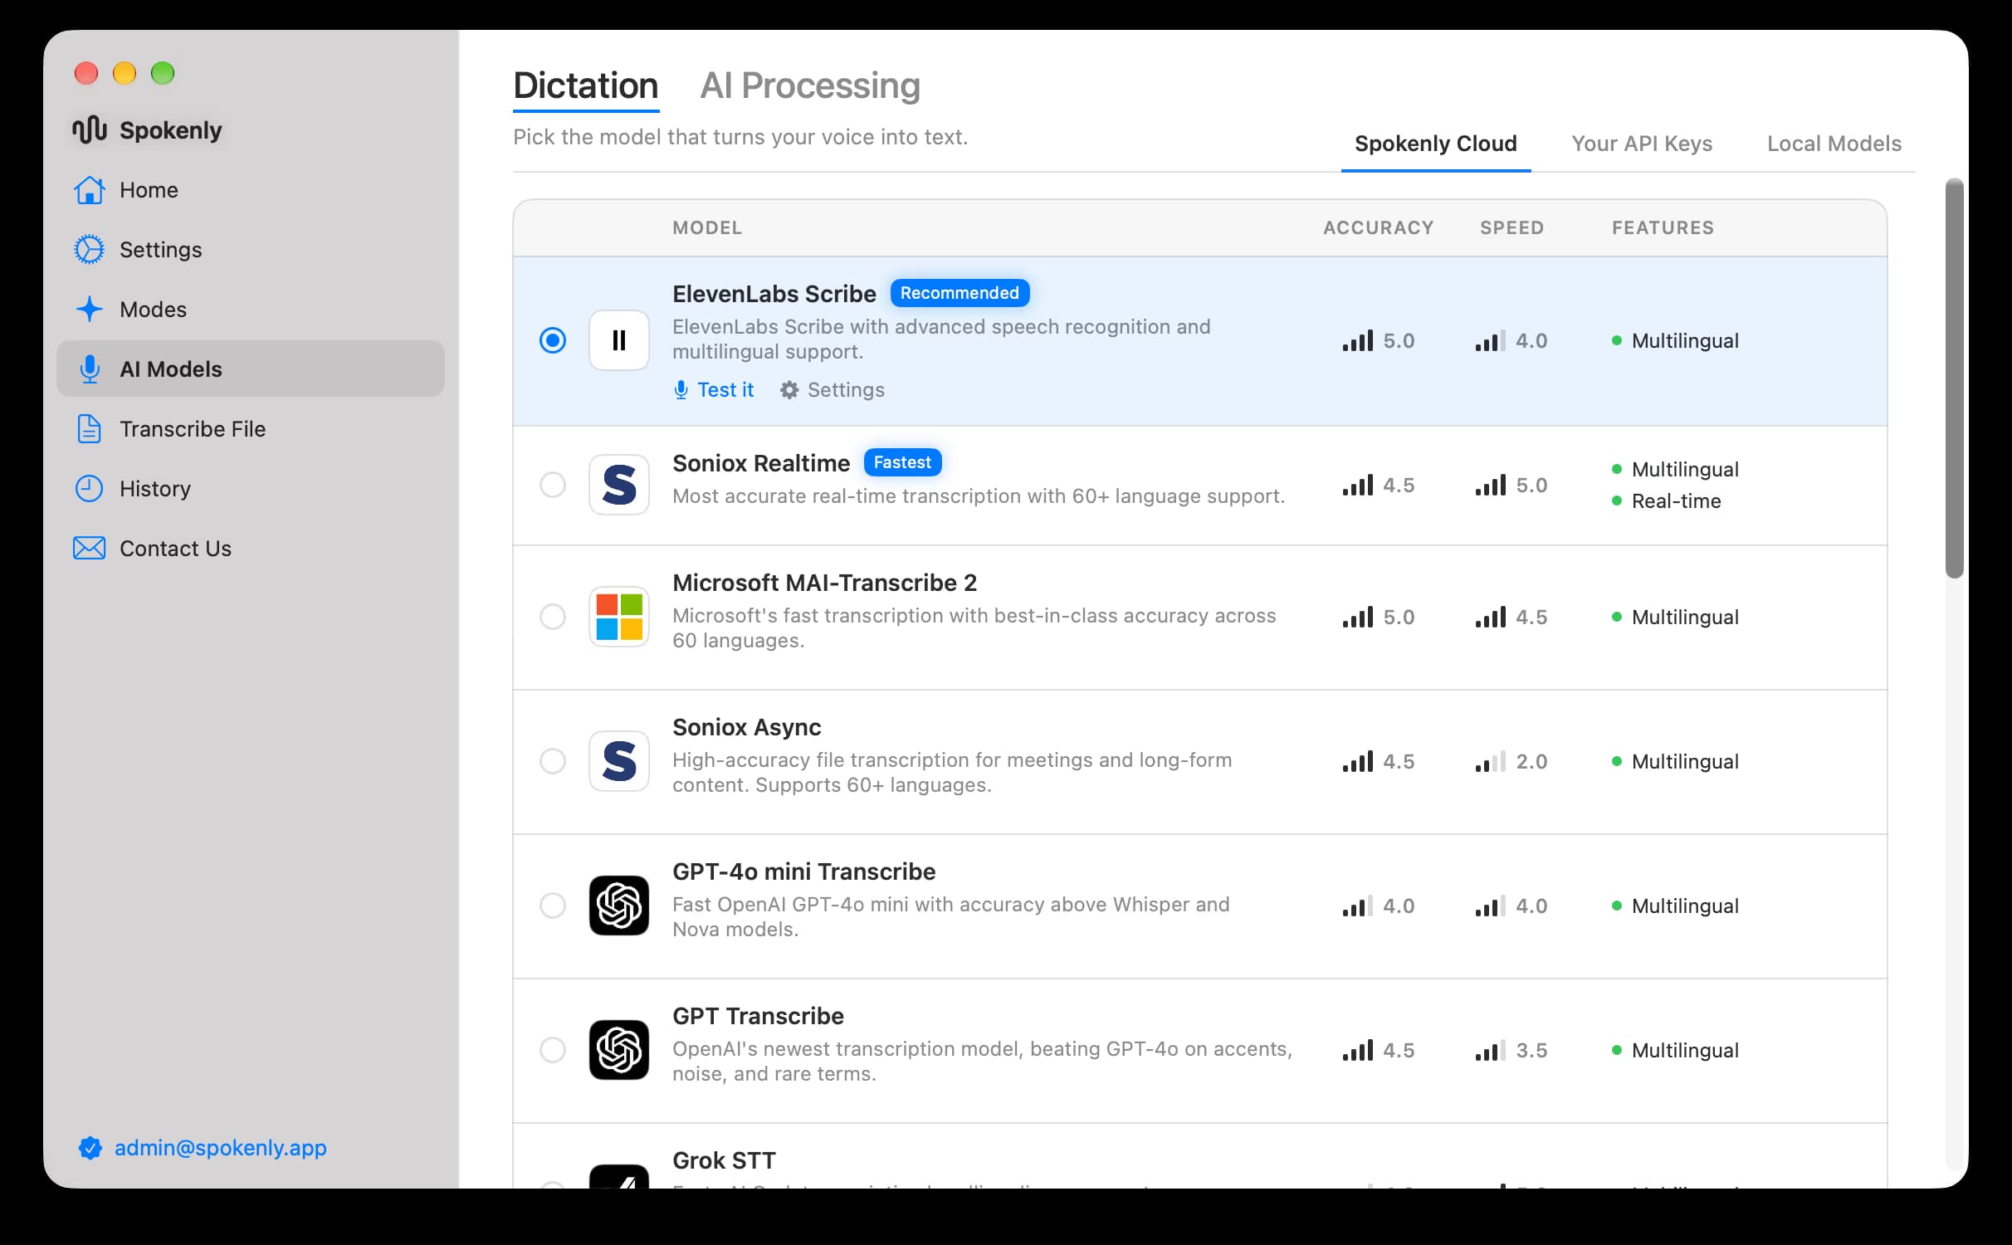
Task: Switch to the AI Processing tab
Action: [x=810, y=85]
